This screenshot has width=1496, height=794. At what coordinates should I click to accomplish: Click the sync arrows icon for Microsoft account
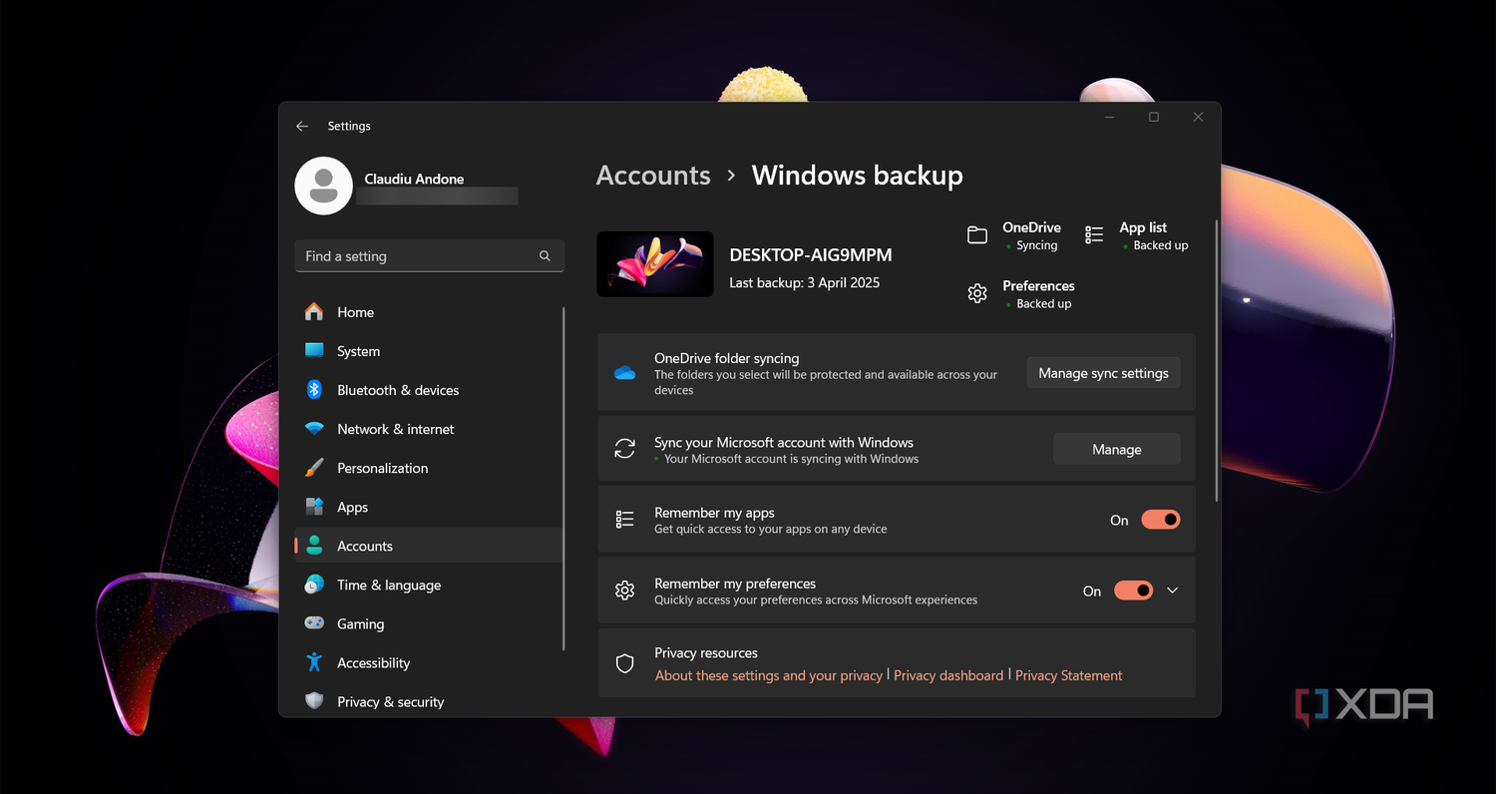[x=625, y=449]
